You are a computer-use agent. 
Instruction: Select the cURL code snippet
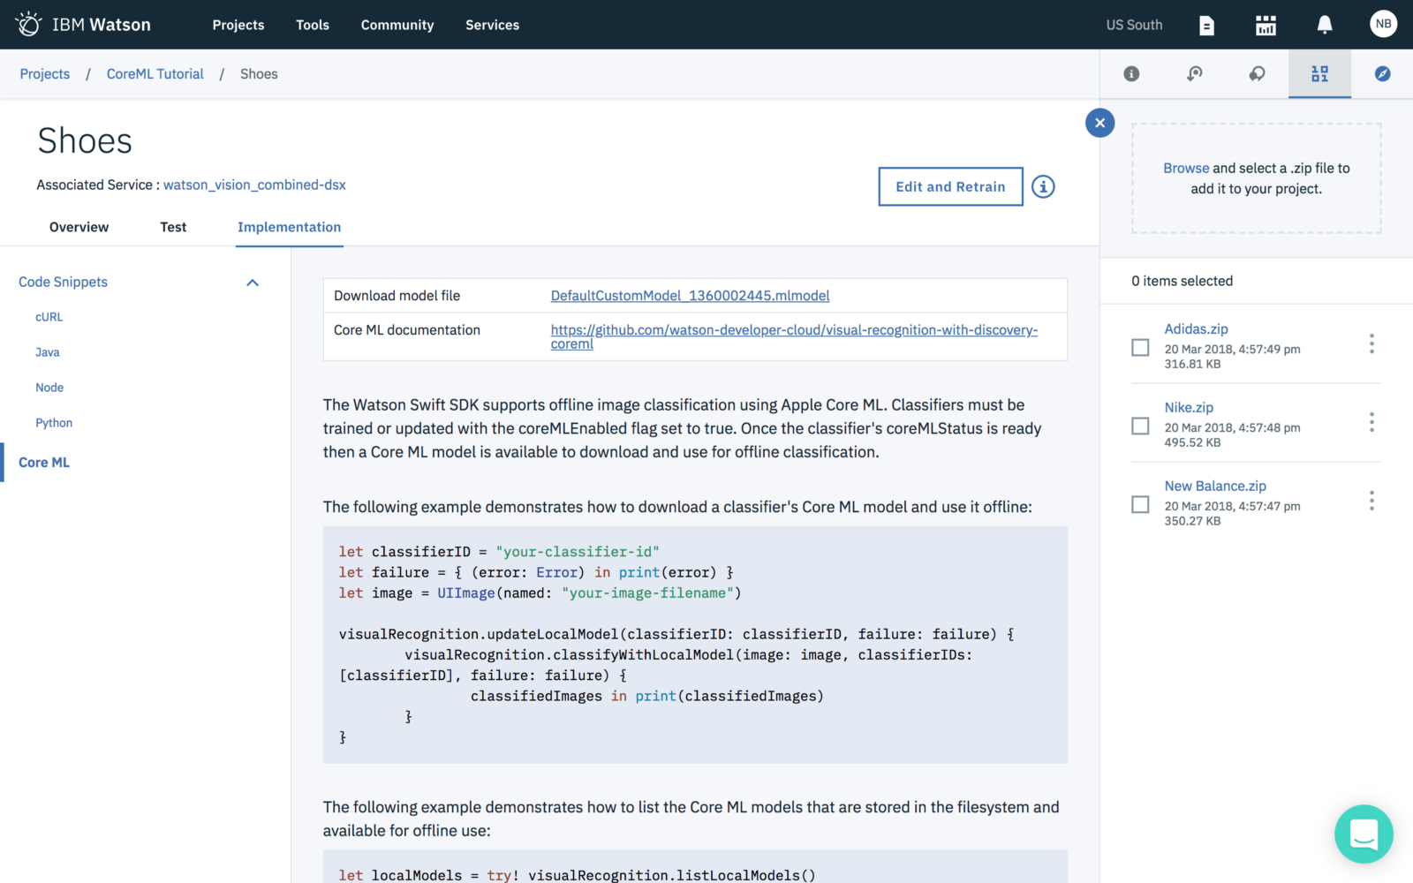(x=49, y=317)
